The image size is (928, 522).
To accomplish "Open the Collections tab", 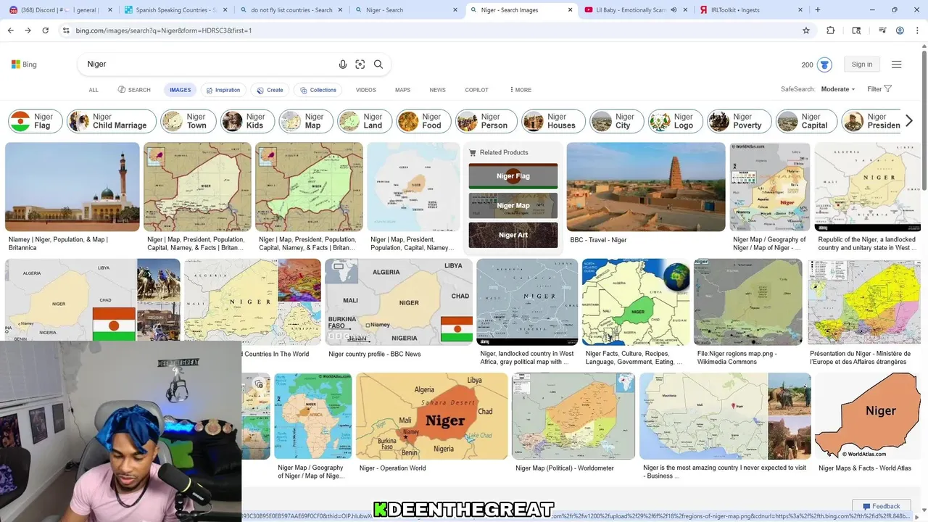I will coord(318,90).
